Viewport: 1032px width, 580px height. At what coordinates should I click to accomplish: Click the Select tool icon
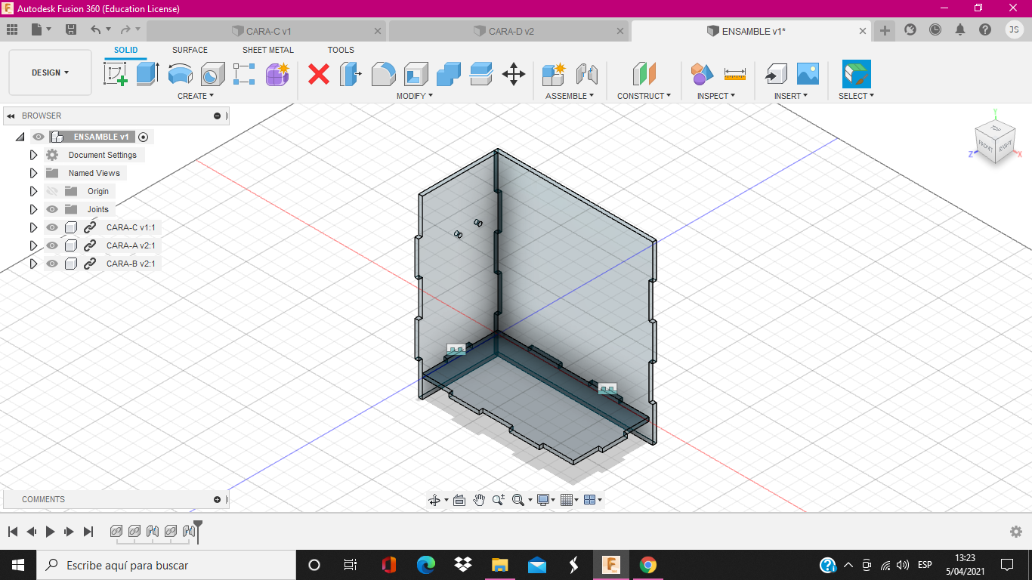pyautogui.click(x=857, y=74)
